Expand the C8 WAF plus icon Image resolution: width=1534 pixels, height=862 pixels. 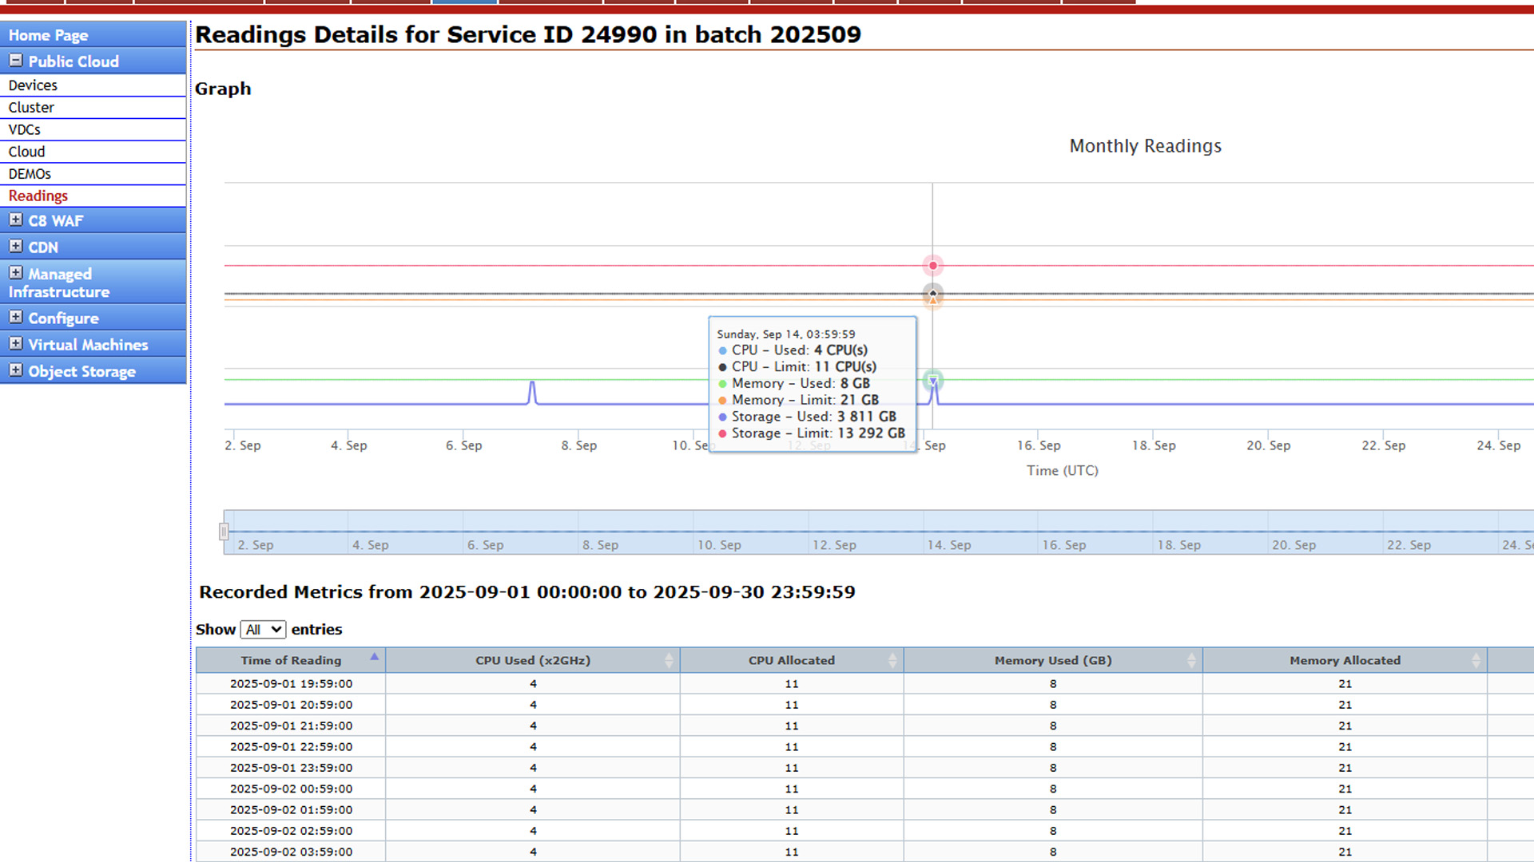[x=15, y=219]
